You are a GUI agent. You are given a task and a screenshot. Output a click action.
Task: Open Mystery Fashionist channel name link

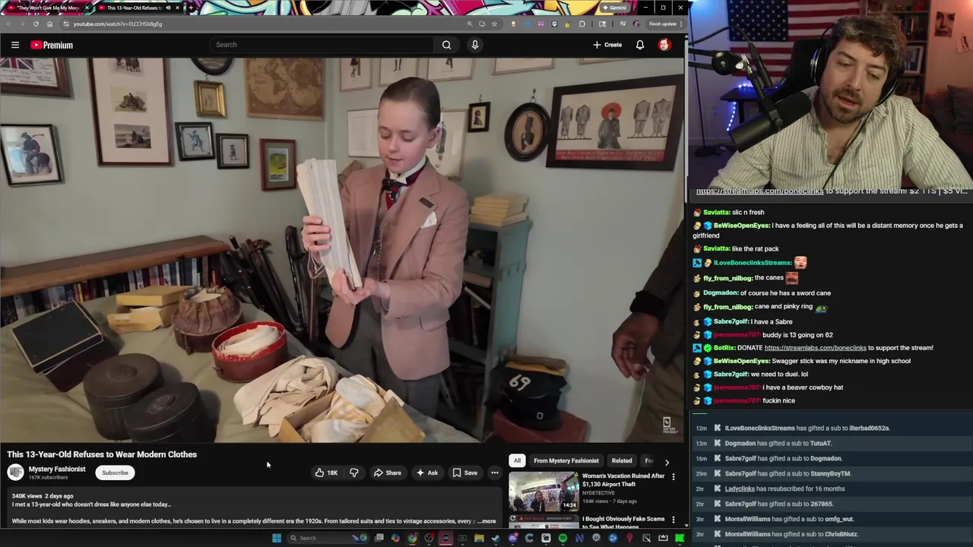coord(57,470)
